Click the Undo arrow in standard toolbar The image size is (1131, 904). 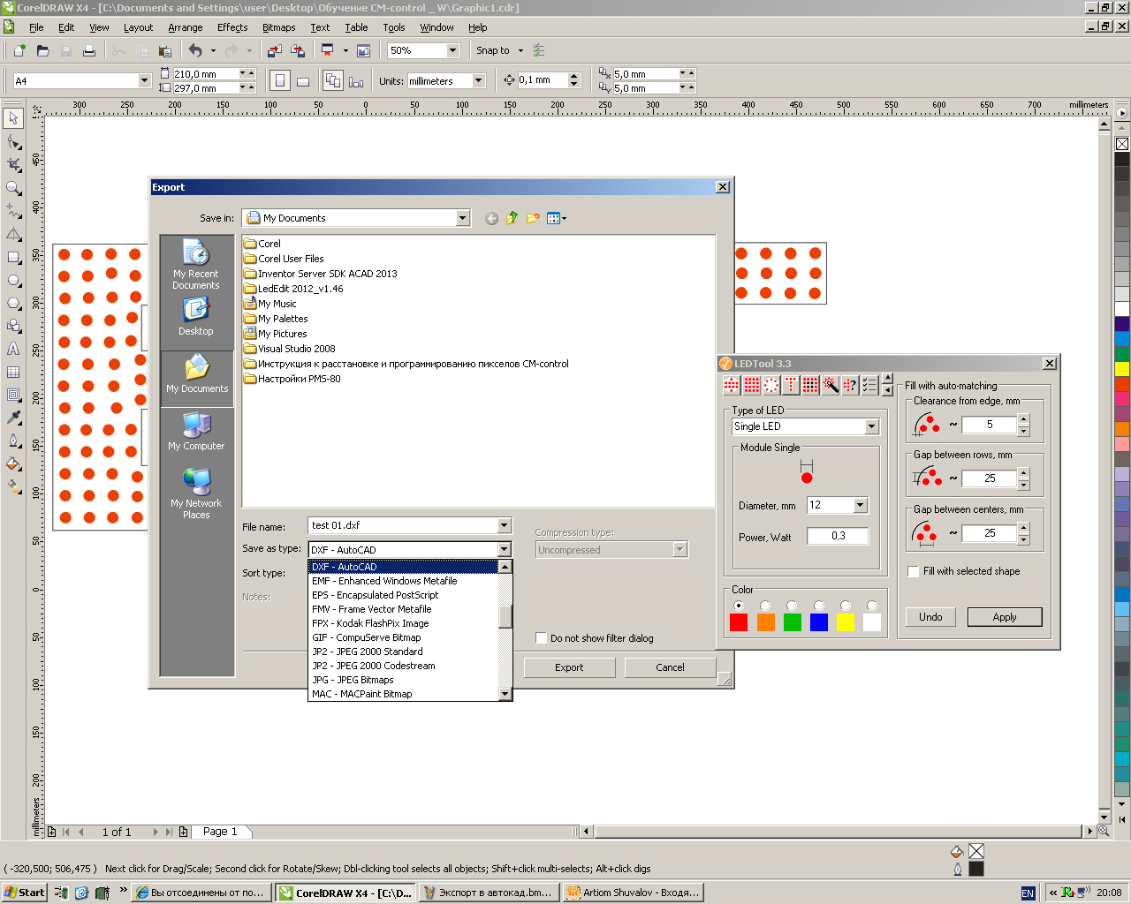[195, 50]
